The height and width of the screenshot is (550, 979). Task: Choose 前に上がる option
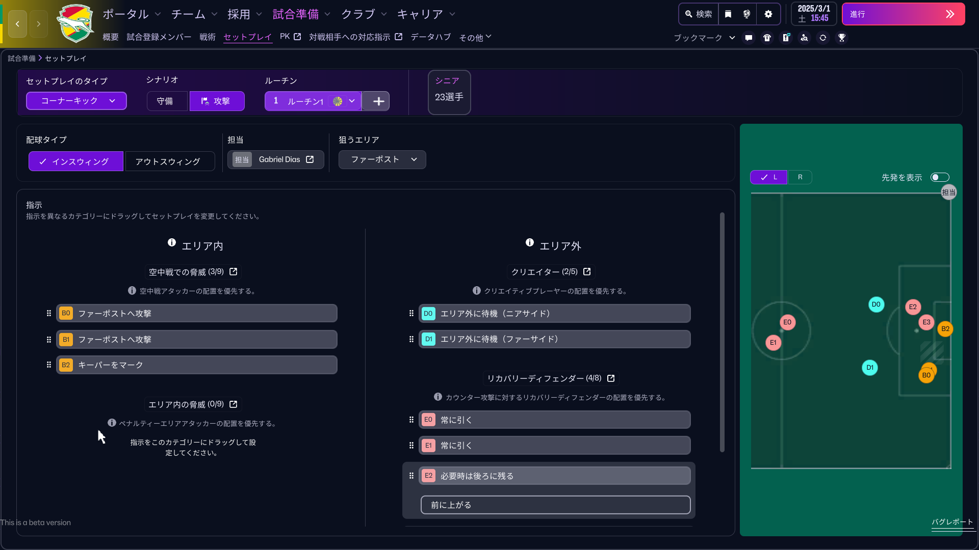pyautogui.click(x=555, y=505)
